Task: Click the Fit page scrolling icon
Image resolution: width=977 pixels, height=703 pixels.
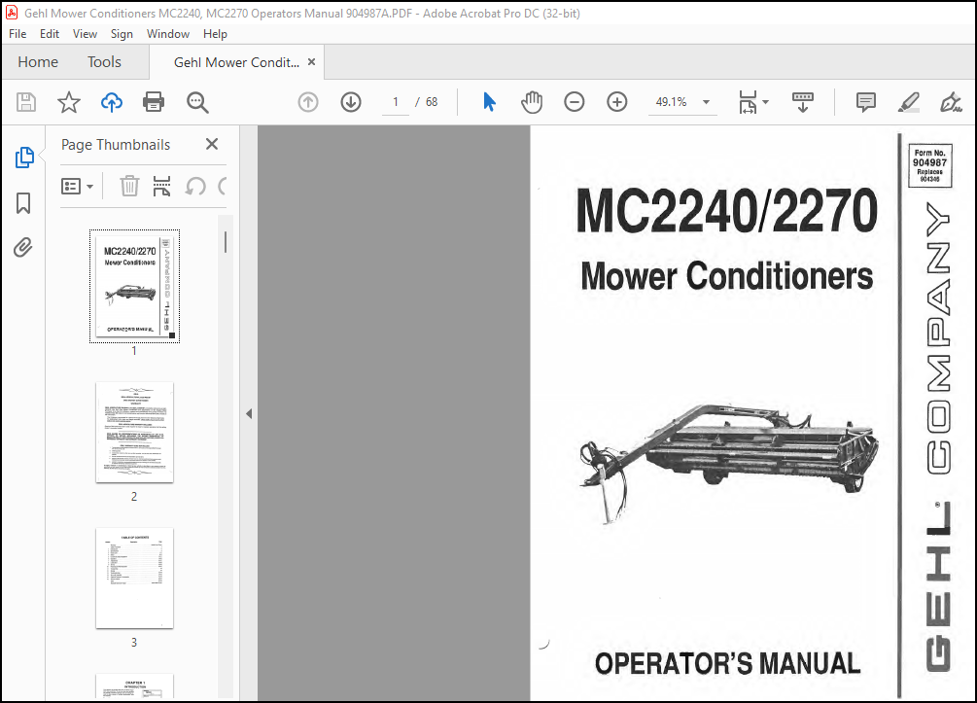Action: click(748, 102)
